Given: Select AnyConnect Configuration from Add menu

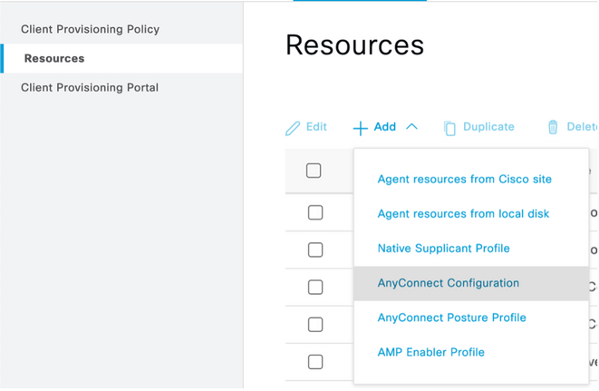Looking at the screenshot, I should point(471,283).
